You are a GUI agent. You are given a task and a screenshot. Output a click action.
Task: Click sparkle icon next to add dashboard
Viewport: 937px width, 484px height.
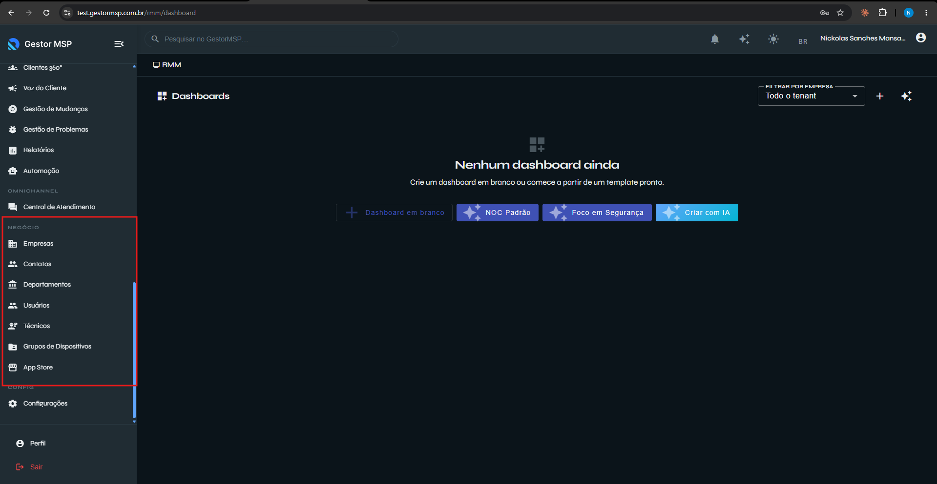coord(906,96)
